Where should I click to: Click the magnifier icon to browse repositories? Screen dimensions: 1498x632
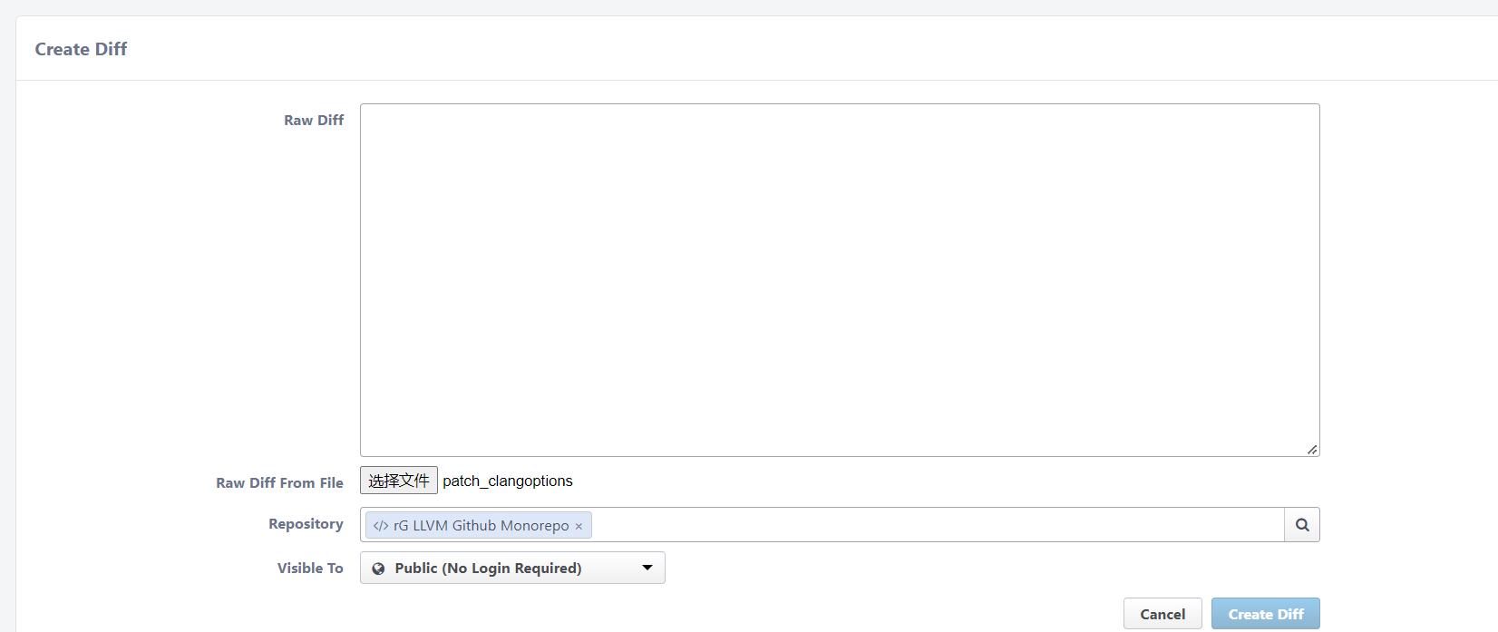pyautogui.click(x=1302, y=524)
